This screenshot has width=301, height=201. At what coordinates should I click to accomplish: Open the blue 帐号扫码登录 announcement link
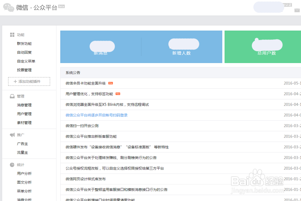click(x=97, y=115)
